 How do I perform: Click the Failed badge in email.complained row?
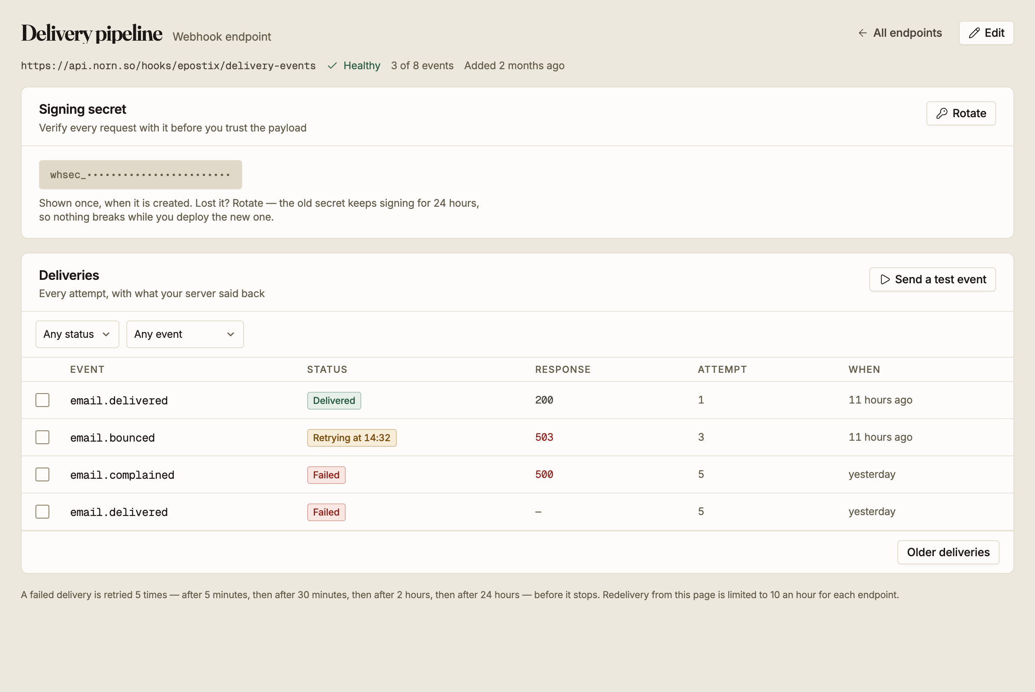[x=326, y=475]
